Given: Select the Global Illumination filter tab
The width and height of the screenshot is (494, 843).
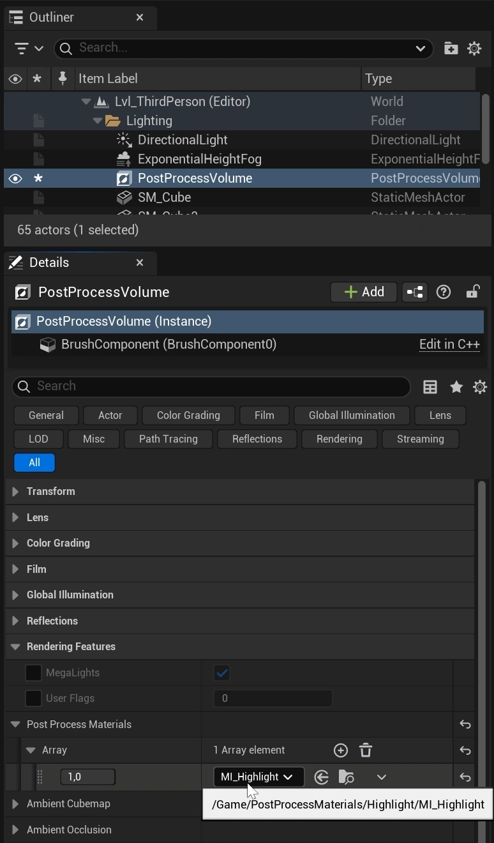Looking at the screenshot, I should (x=352, y=415).
